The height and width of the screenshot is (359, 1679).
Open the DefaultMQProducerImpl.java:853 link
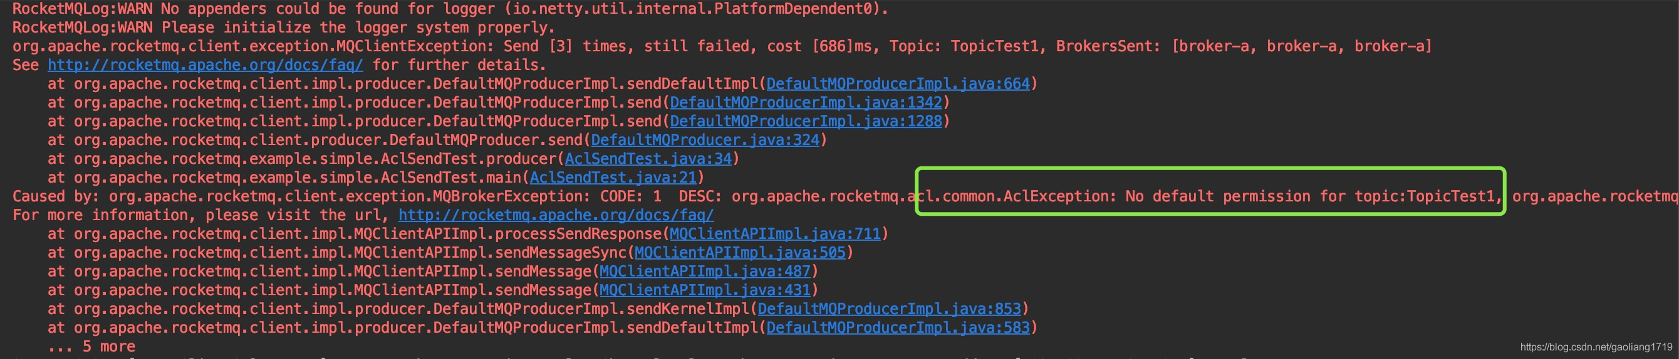click(x=889, y=309)
